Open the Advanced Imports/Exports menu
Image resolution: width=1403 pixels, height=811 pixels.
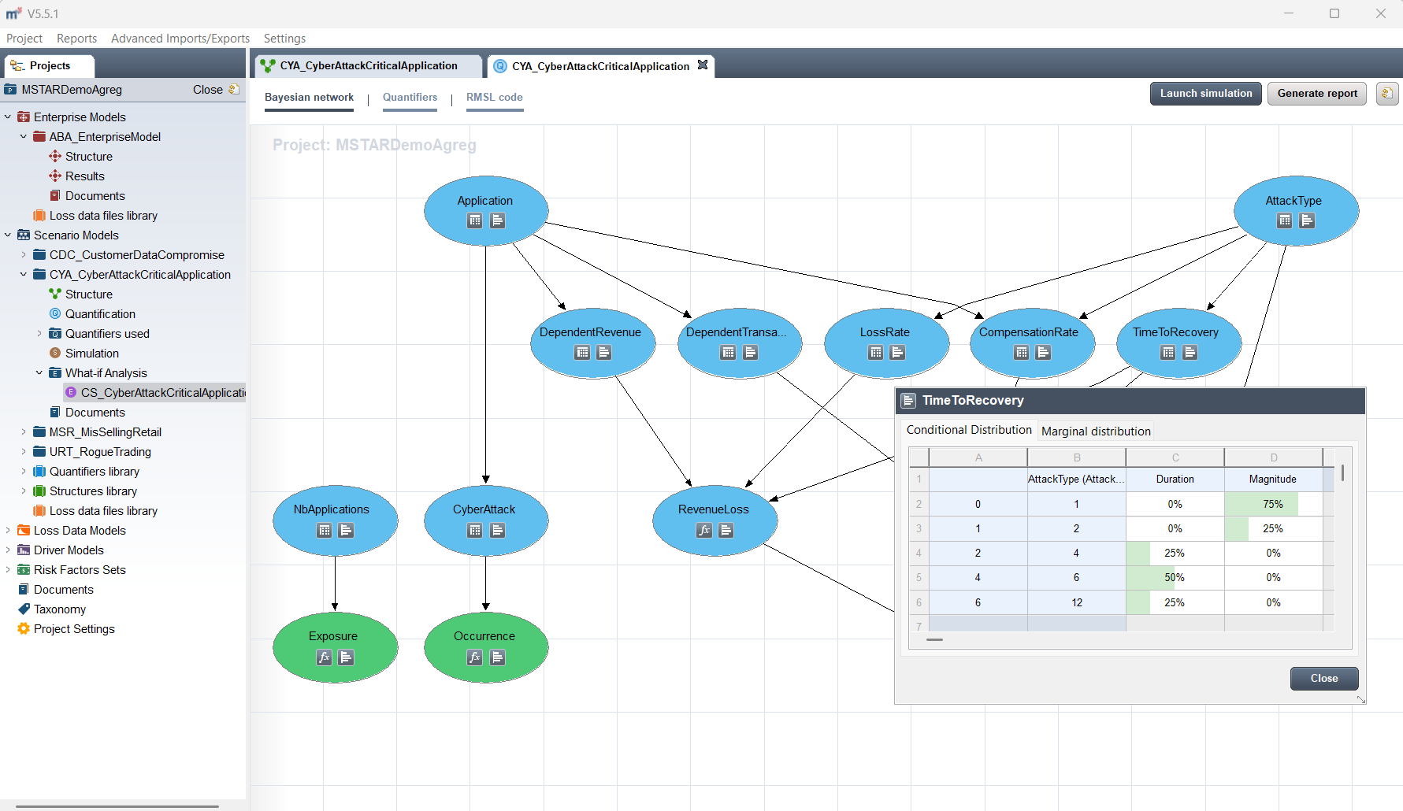(180, 39)
